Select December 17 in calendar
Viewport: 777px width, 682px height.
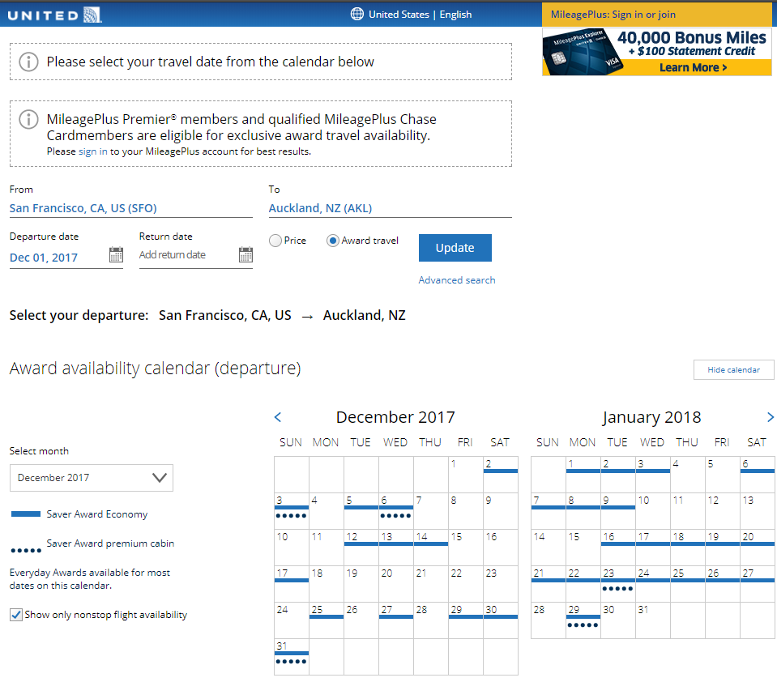pos(292,583)
